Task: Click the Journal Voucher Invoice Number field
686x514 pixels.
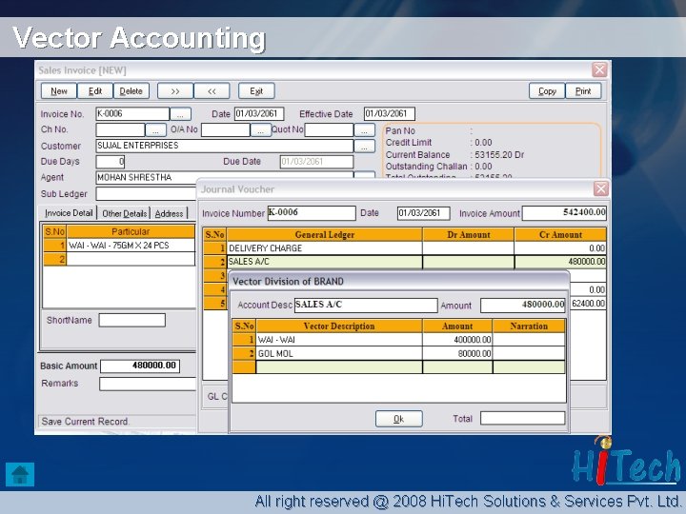Action: 312,213
